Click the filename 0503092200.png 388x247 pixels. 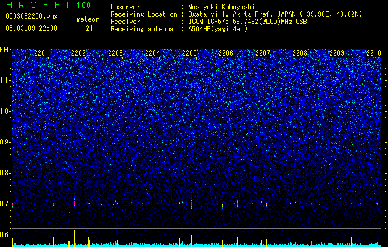(31, 16)
